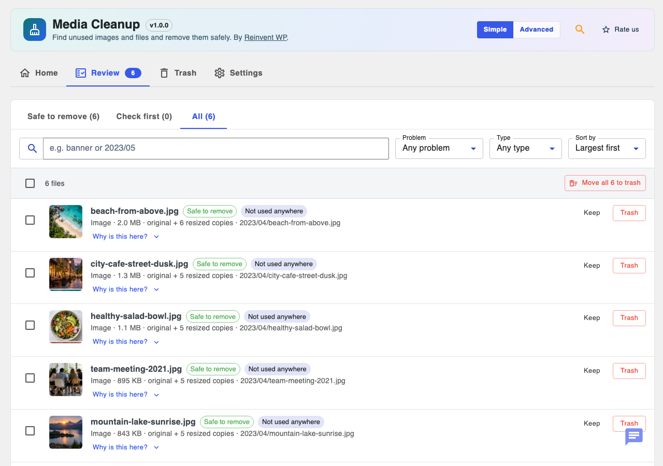Image resolution: width=663 pixels, height=466 pixels.
Task: Click Move all 6 to trash button
Action: [x=605, y=183]
